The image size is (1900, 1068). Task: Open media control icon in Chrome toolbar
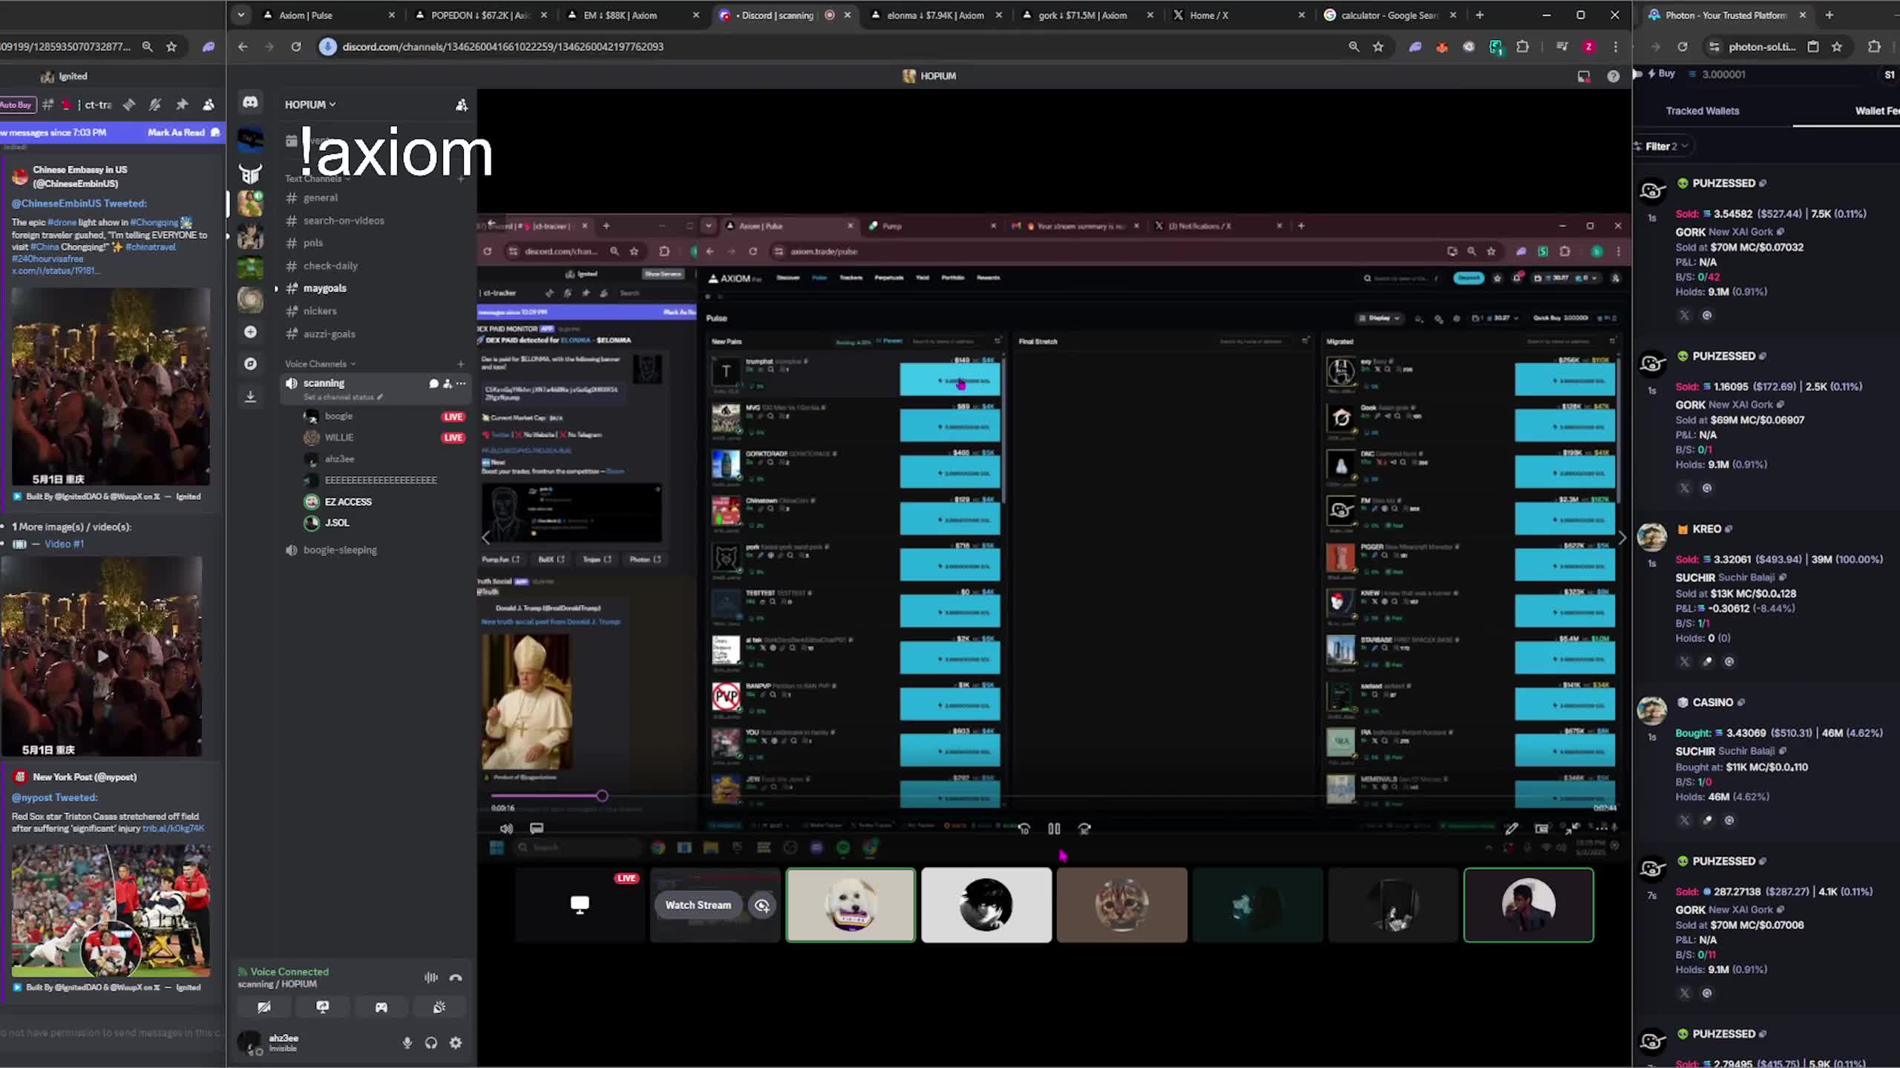[x=1562, y=47]
